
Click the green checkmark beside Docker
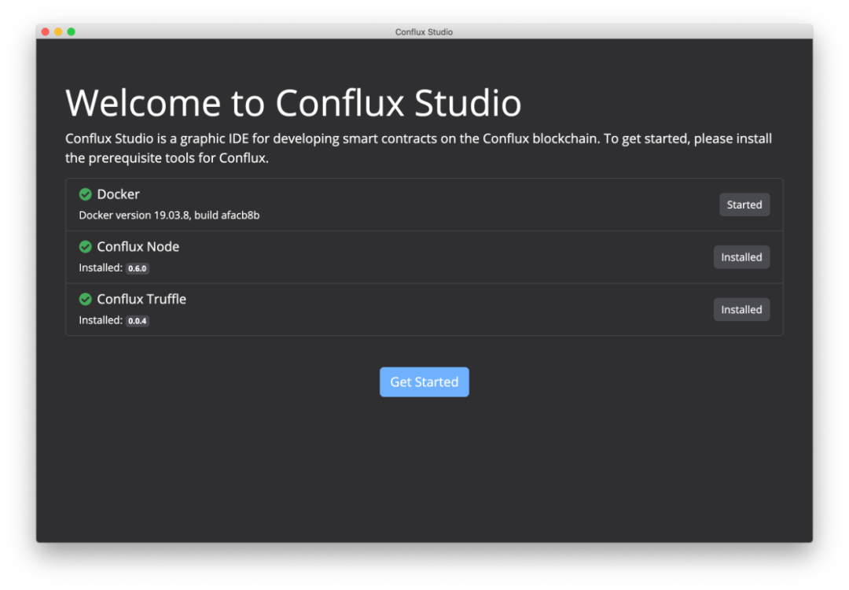pyautogui.click(x=85, y=194)
